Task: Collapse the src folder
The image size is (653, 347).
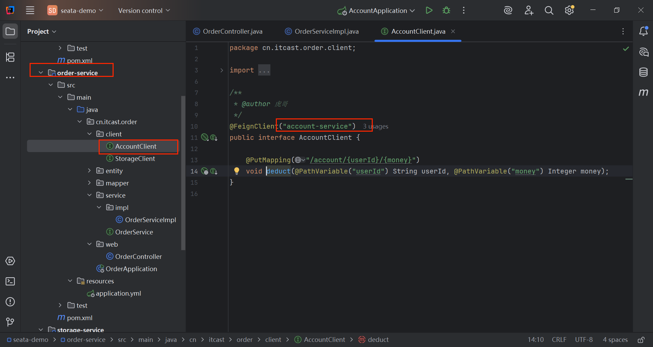Action: (x=51, y=85)
